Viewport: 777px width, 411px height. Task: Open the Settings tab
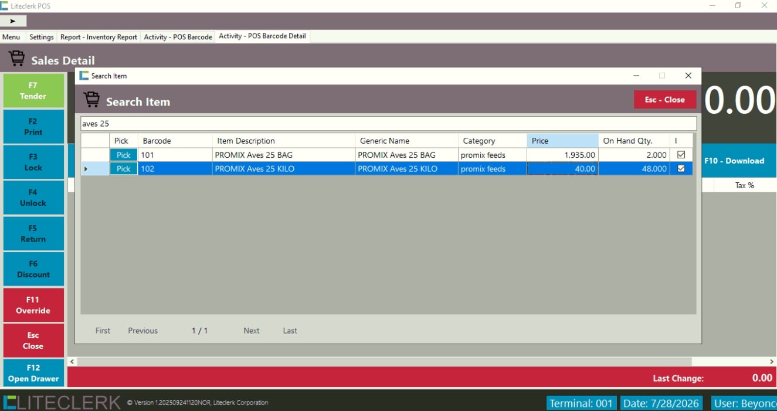[x=42, y=37]
